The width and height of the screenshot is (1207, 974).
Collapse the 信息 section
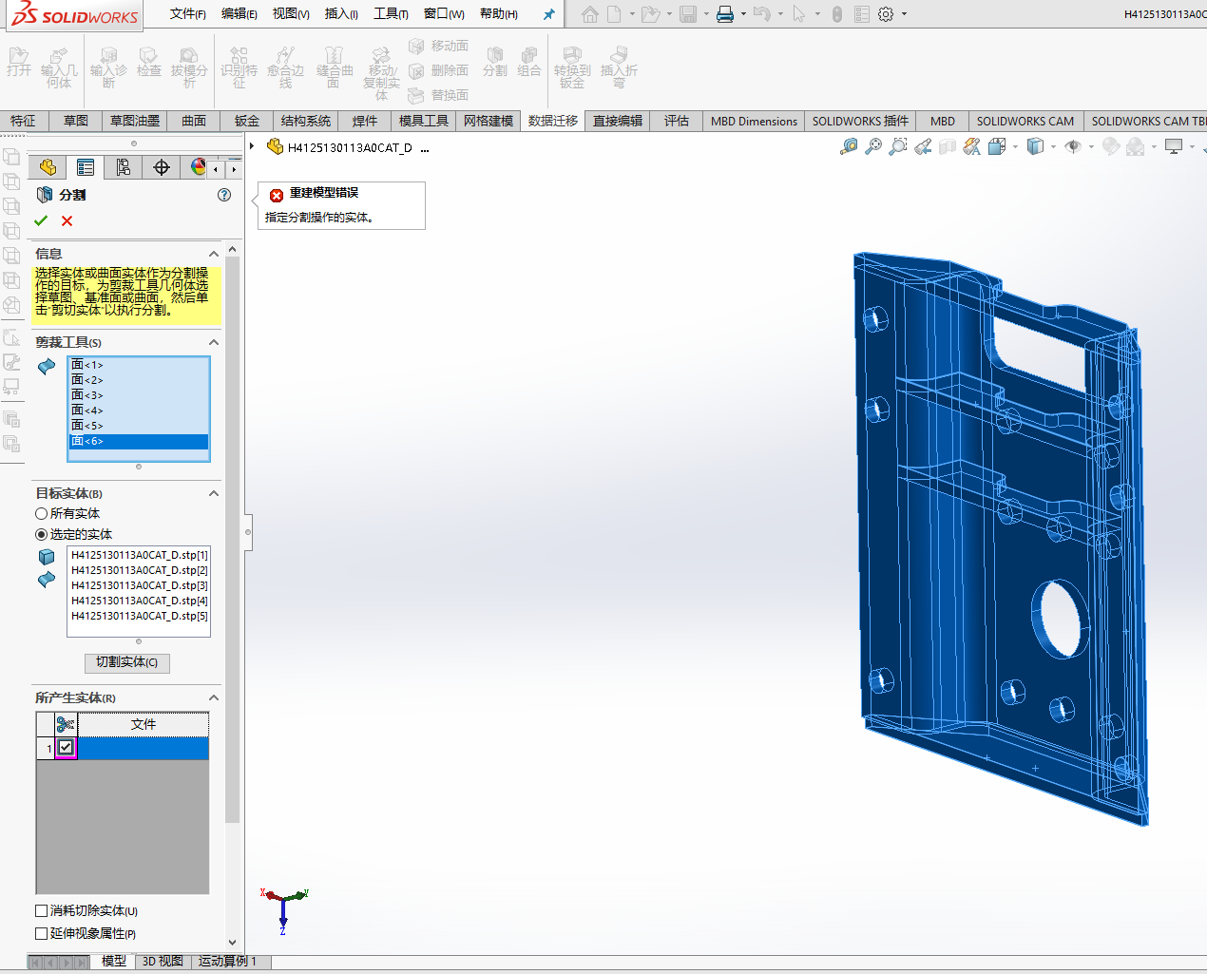214,254
